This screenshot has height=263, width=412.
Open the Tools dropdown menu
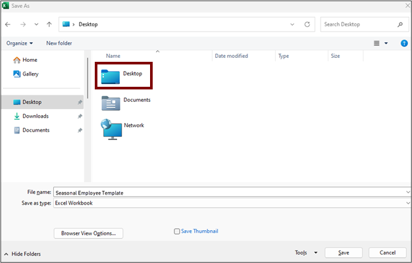pyautogui.click(x=306, y=252)
